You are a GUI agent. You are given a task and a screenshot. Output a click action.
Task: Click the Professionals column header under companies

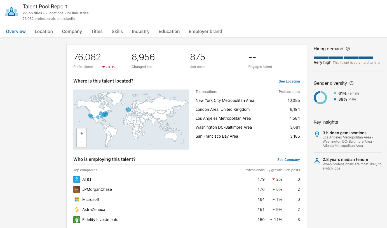pyautogui.click(x=254, y=170)
